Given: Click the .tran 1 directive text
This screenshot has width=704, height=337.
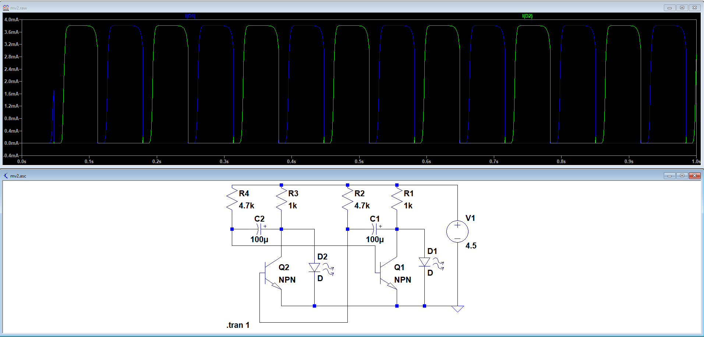Looking at the screenshot, I should [238, 325].
